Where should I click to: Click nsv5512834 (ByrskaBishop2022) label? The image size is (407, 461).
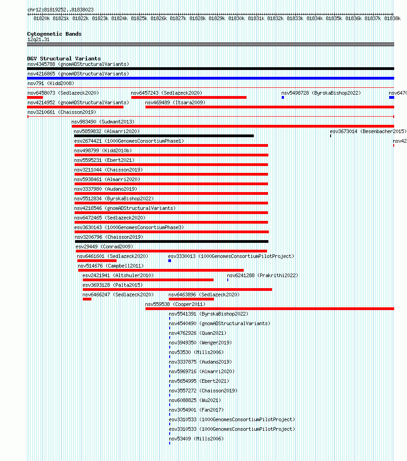pyautogui.click(x=114, y=199)
